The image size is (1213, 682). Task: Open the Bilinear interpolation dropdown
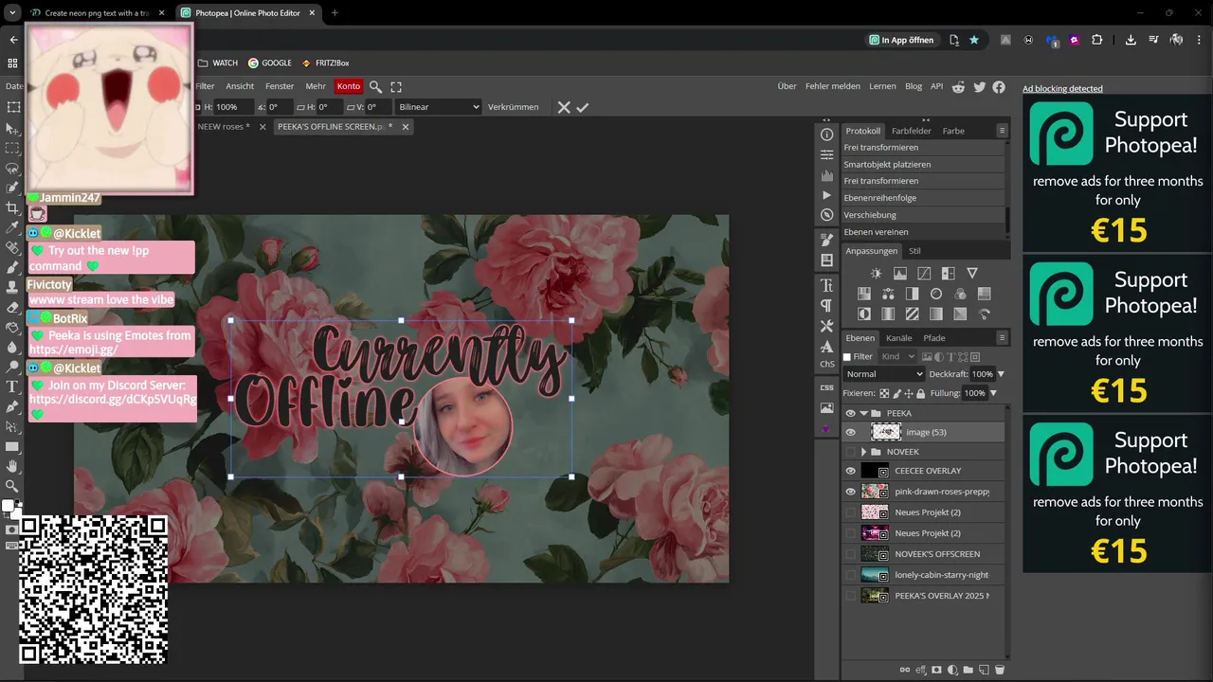coord(439,107)
